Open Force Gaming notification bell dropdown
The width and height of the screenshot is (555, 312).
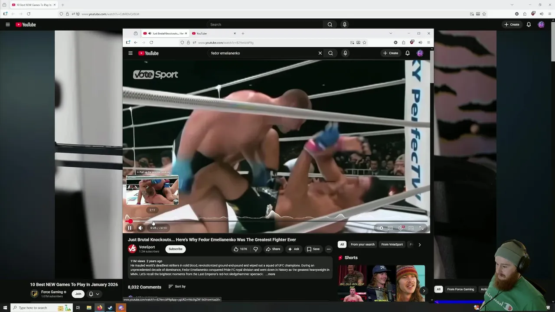pyautogui.click(x=94, y=294)
